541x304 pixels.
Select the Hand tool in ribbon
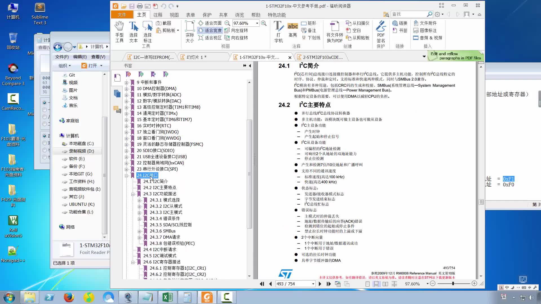[119, 32]
